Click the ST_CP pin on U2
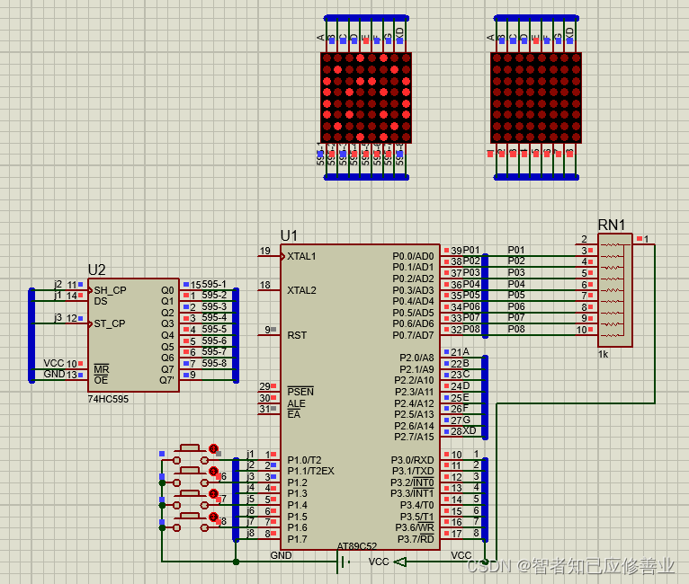Screen dimensions: 689x584 tap(110, 323)
